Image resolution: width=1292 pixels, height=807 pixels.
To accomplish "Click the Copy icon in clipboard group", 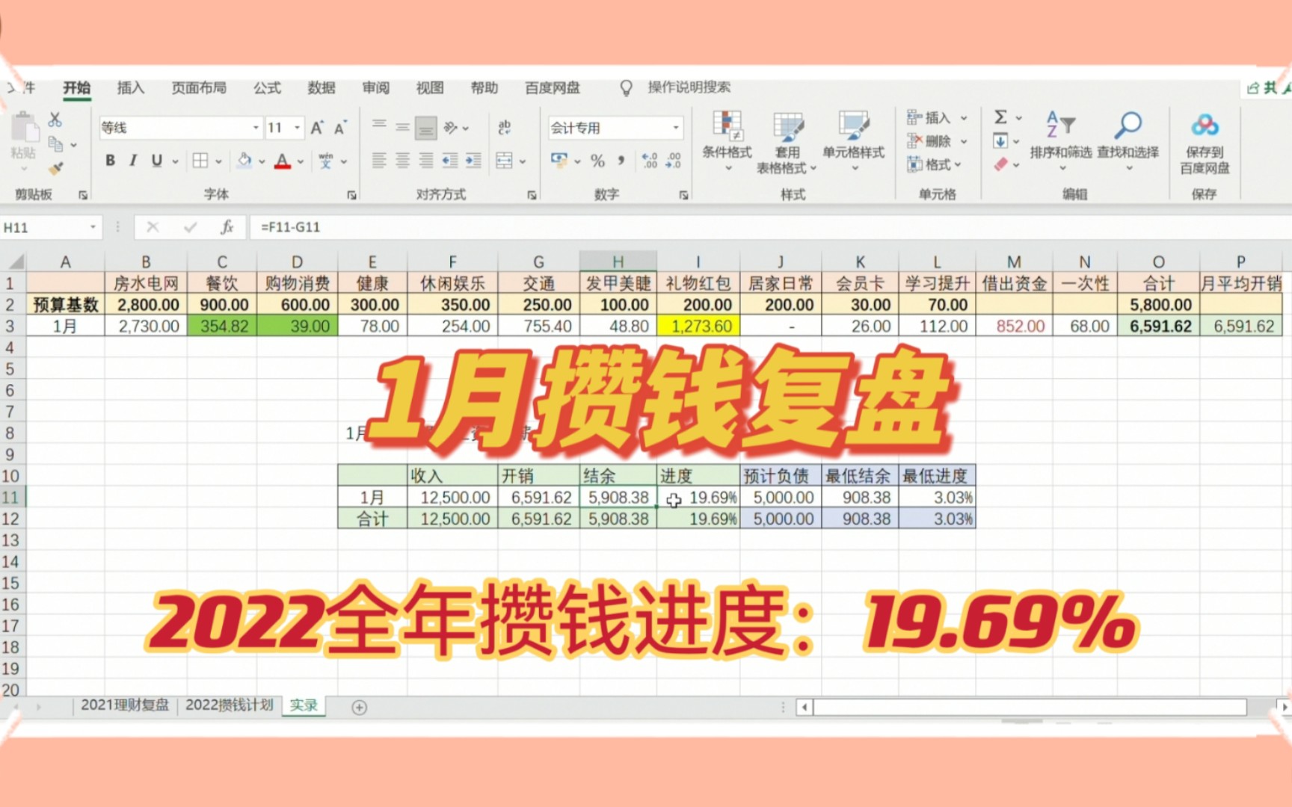I will [55, 143].
